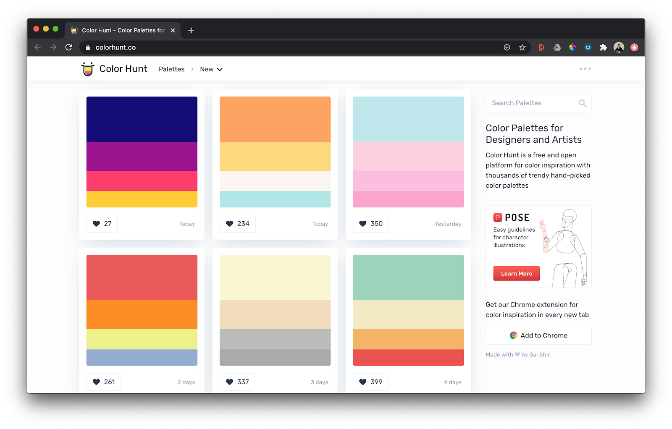This screenshot has height=429, width=672.
Task: Pick the lime yellow stripe in 261-likes palette
Action: coord(142,339)
